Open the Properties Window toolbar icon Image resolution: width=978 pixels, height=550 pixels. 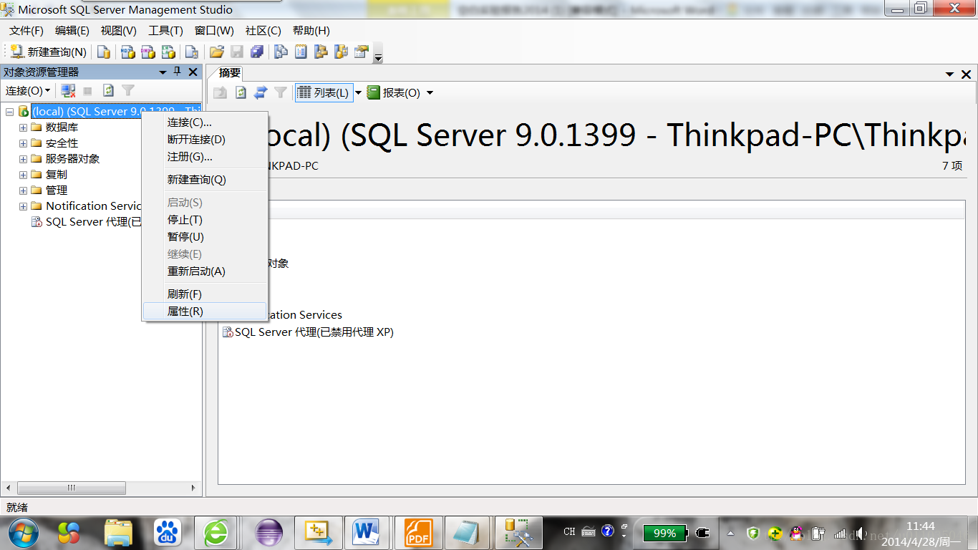click(x=361, y=52)
